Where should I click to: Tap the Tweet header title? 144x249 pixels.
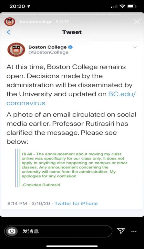click(x=72, y=32)
